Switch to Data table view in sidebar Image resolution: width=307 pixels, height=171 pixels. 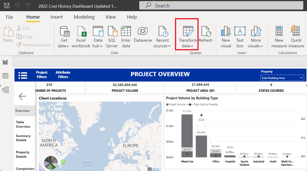pyautogui.click(x=5, y=76)
